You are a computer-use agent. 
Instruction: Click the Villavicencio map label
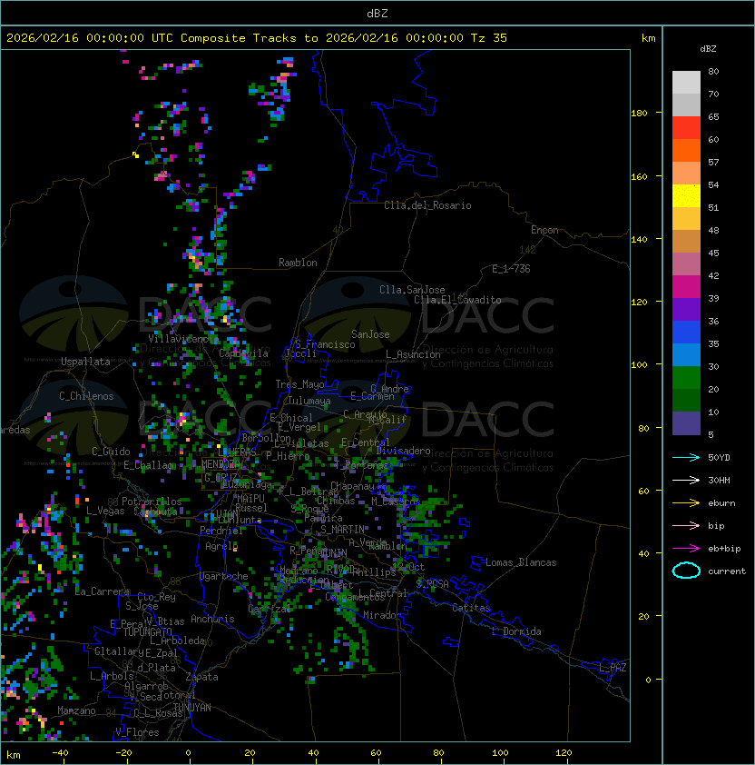[x=182, y=339]
